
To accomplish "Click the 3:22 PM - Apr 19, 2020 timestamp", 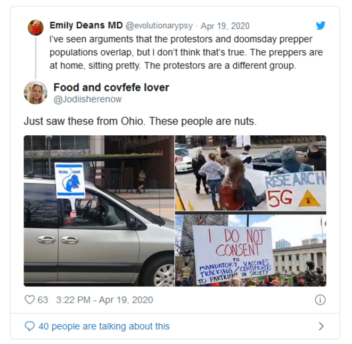I will [104, 300].
